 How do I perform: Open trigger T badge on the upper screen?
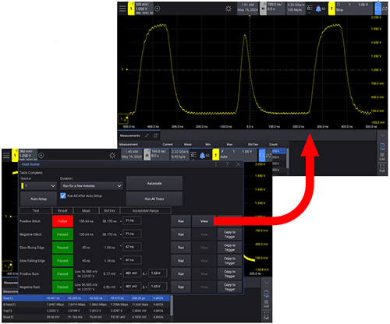click(x=331, y=9)
